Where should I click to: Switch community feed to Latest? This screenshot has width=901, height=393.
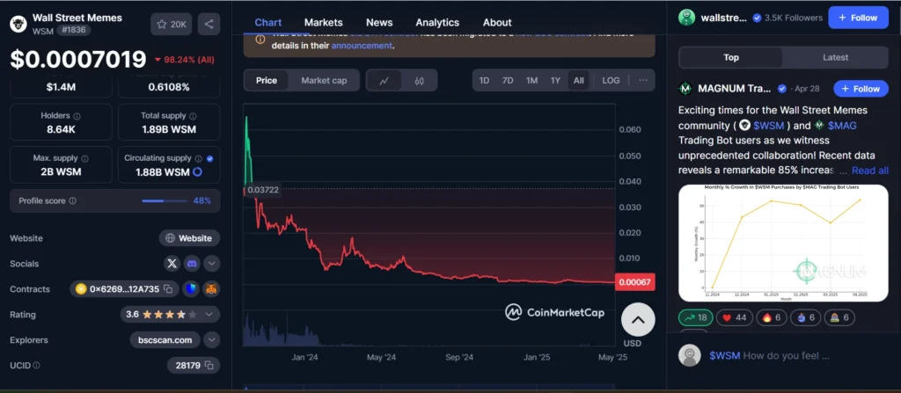point(835,57)
